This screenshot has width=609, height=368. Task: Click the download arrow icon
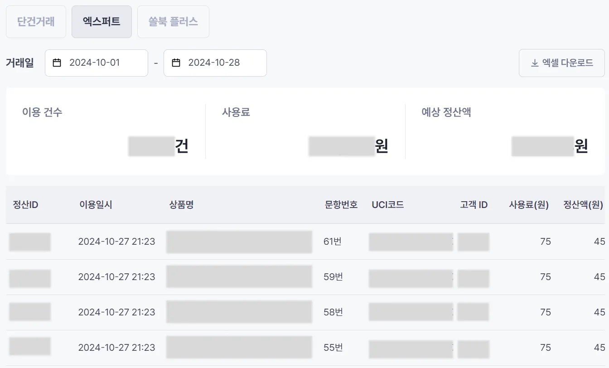535,63
